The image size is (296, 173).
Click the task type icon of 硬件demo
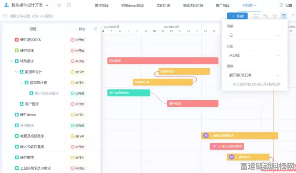coord(17,115)
